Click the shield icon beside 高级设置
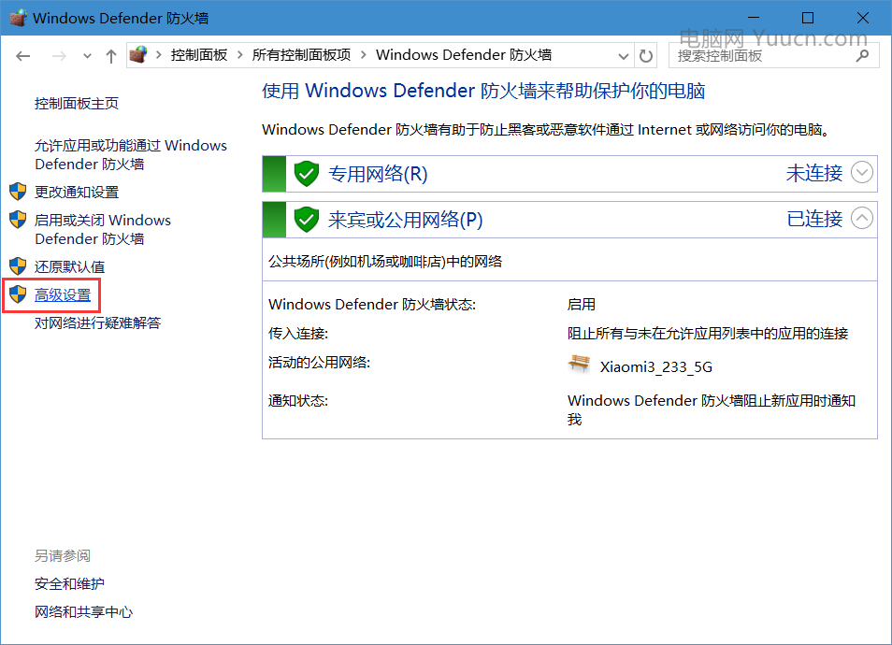The image size is (892, 645). [18, 294]
